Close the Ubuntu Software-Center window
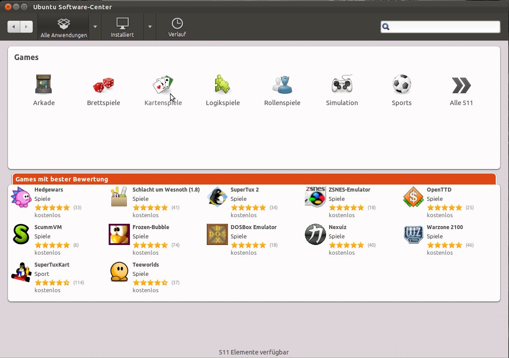Screen dimensions: 509x358 coord(8,7)
